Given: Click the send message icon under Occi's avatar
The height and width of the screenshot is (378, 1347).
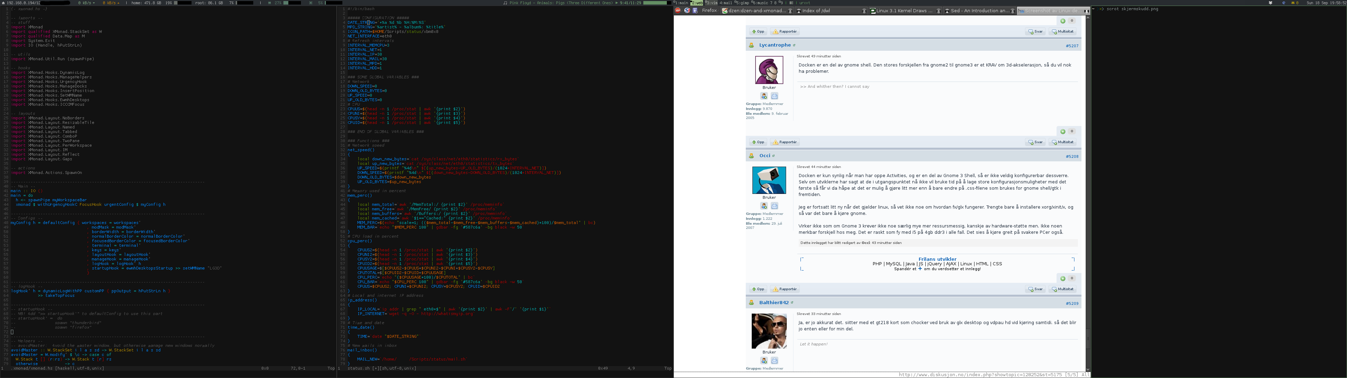Looking at the screenshot, I should coord(775,206).
